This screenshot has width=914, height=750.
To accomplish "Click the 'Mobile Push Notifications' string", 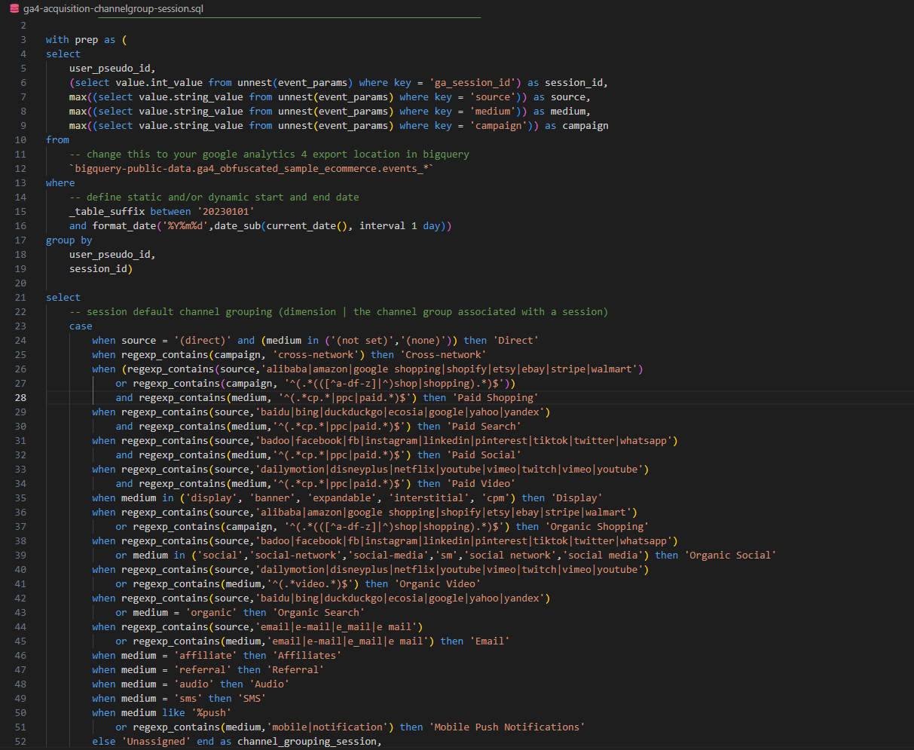I will (x=506, y=727).
